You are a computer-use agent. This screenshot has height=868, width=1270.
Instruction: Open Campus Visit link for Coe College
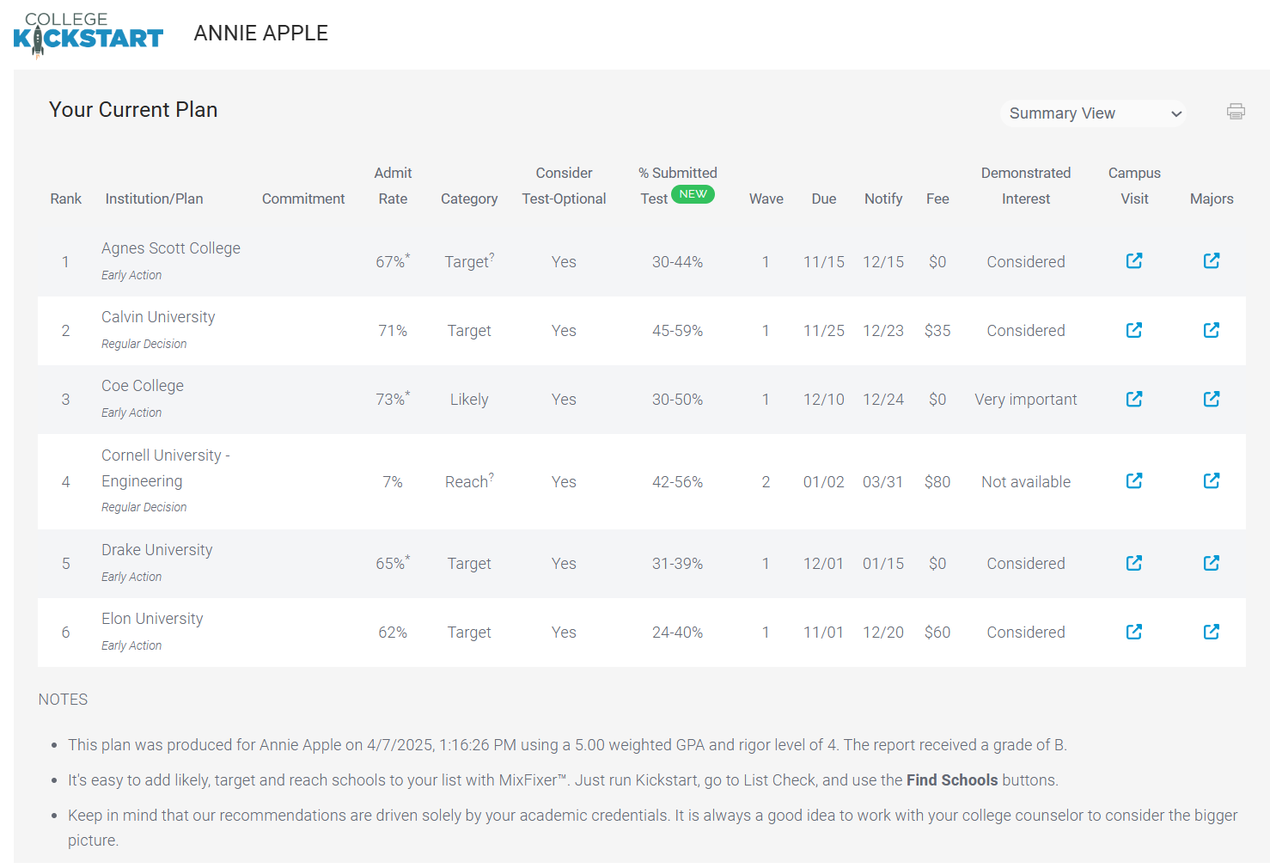click(1134, 399)
